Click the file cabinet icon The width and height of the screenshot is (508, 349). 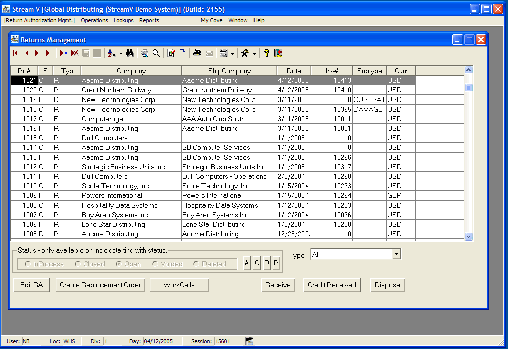(x=224, y=53)
